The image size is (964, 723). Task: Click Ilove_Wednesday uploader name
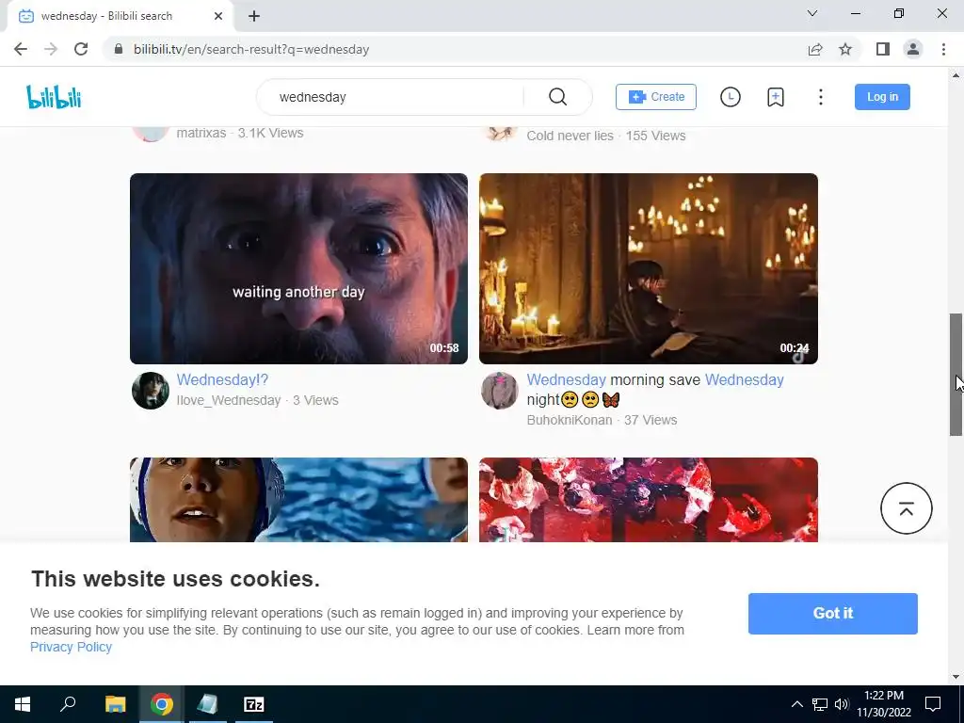[x=229, y=400]
